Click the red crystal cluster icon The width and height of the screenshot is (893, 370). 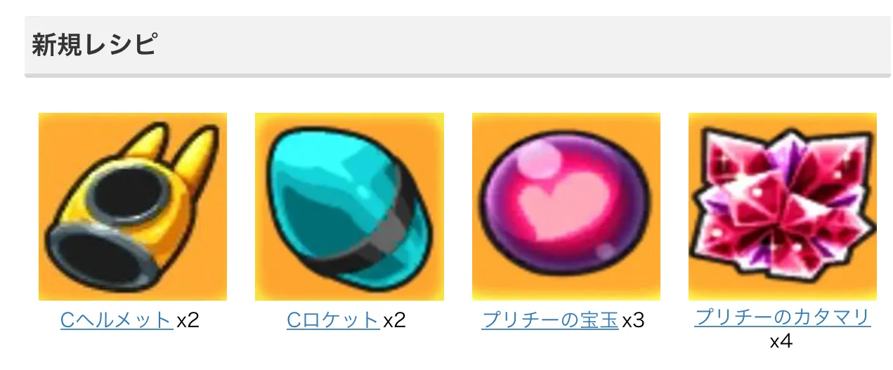point(783,207)
